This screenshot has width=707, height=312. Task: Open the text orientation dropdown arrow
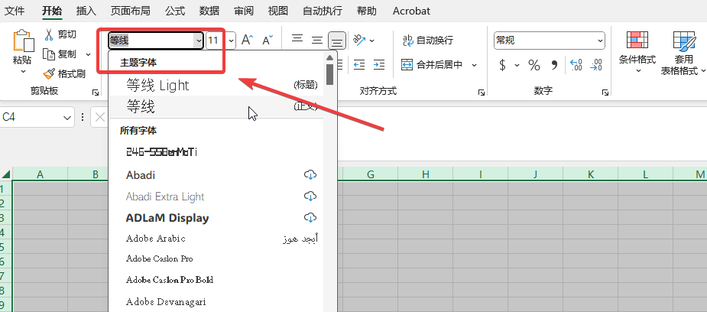tap(372, 41)
